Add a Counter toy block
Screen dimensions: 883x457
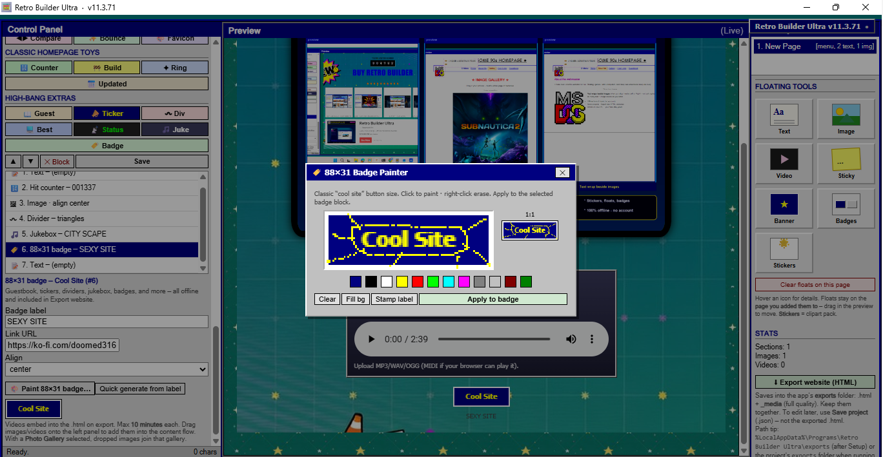[x=39, y=68]
